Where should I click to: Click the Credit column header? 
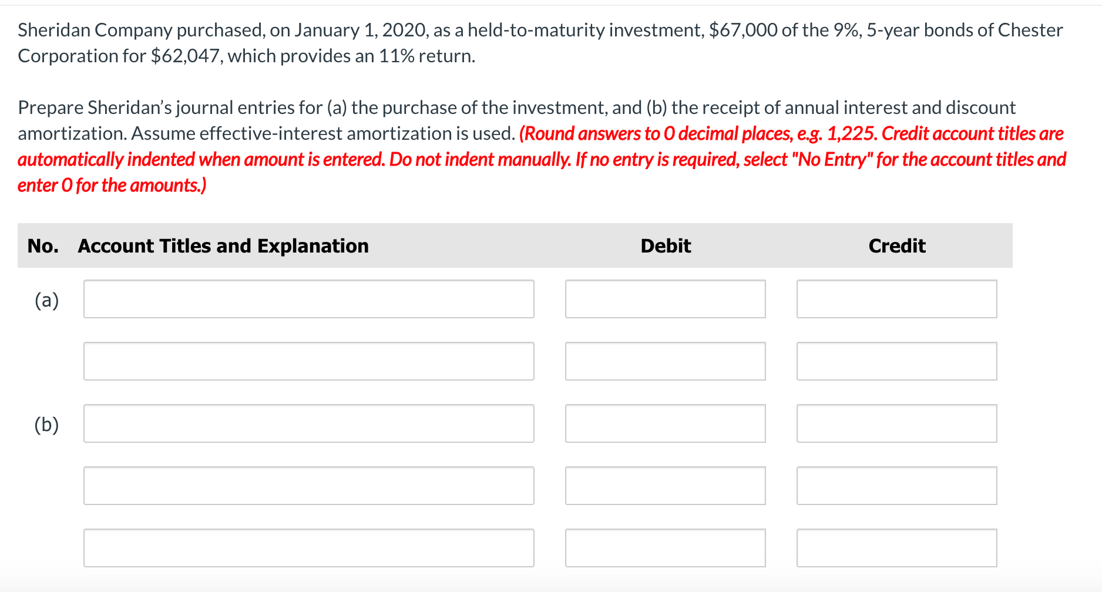(x=896, y=245)
